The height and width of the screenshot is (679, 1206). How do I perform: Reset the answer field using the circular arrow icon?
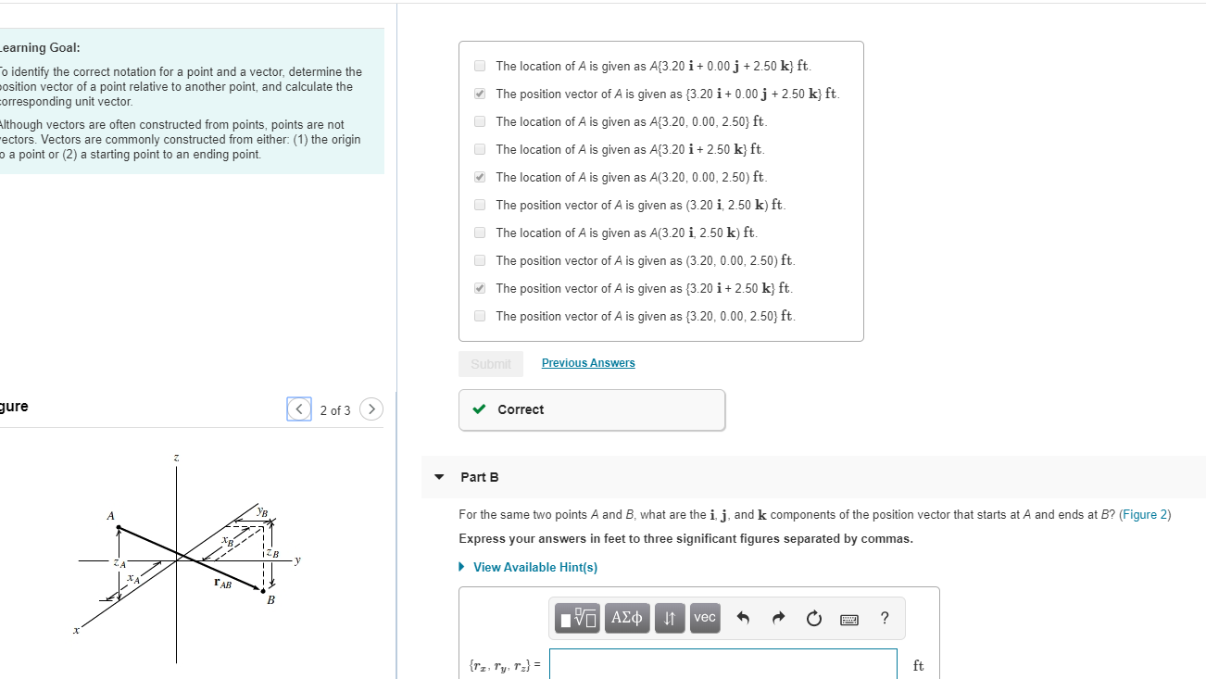813,618
